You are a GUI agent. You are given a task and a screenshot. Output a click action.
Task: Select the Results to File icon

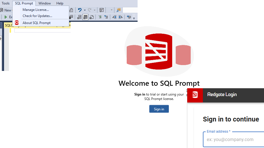[92, 17]
